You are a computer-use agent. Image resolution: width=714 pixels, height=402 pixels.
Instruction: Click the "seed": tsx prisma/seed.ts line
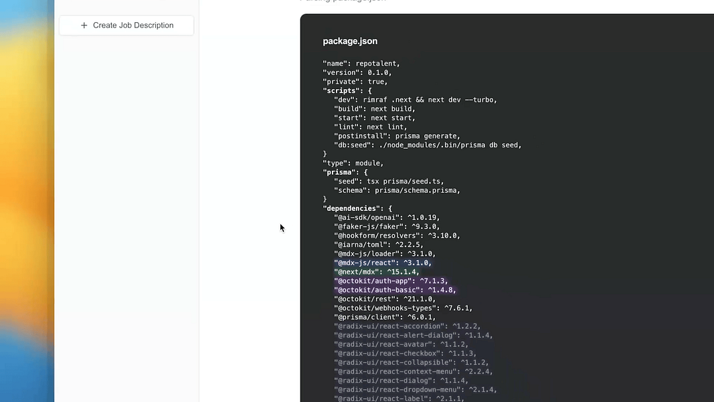click(x=389, y=182)
